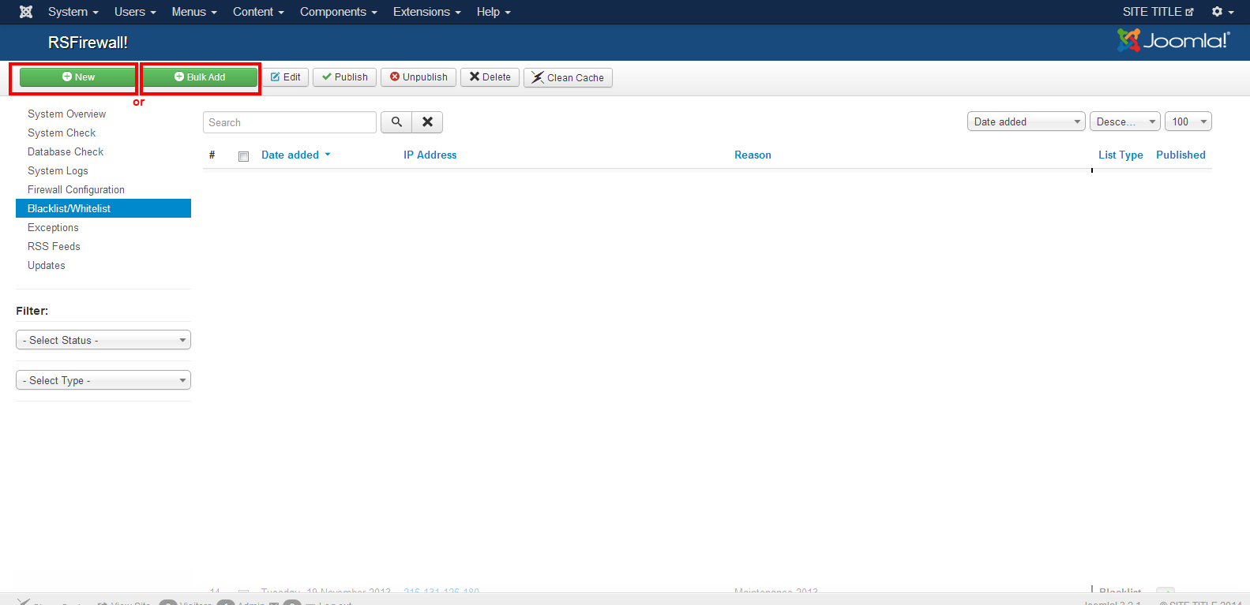Click the Publish toolbar button
The image size is (1250, 605).
(344, 77)
